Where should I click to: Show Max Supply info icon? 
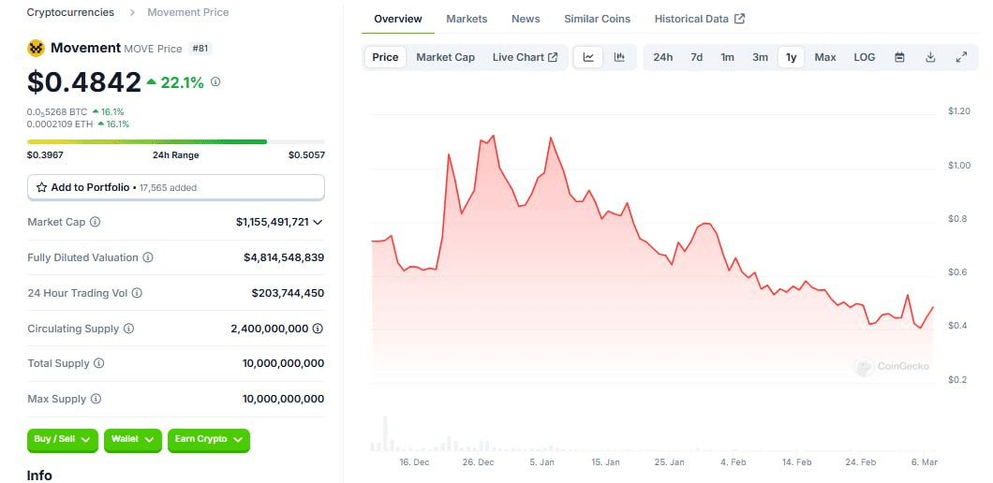pos(96,399)
